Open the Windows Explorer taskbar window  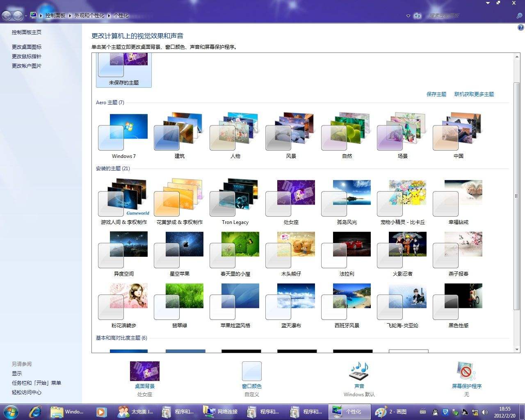coord(68,411)
